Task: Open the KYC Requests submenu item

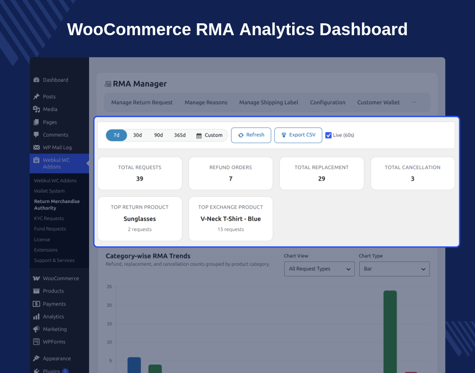Action: click(49, 218)
